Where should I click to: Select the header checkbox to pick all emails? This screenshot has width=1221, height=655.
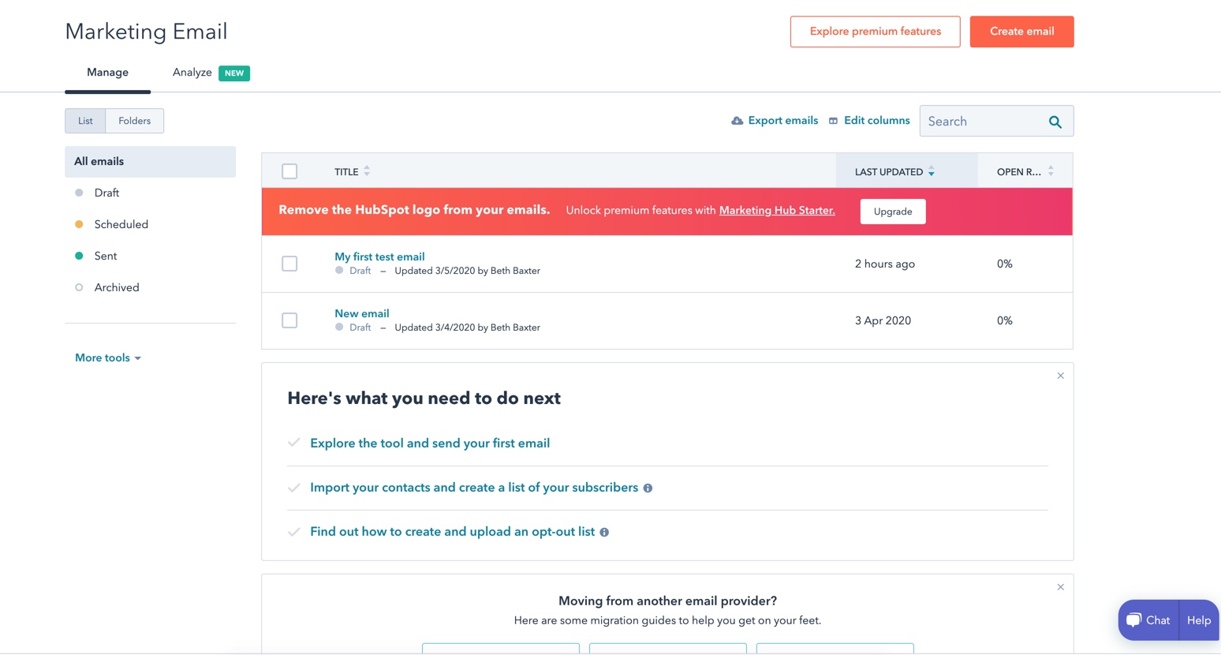pos(289,171)
